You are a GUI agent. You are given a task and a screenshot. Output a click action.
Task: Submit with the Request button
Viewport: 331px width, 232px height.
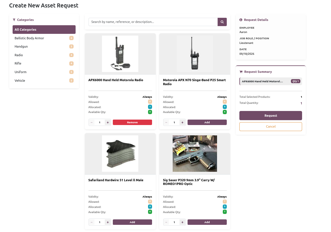pyautogui.click(x=271, y=116)
